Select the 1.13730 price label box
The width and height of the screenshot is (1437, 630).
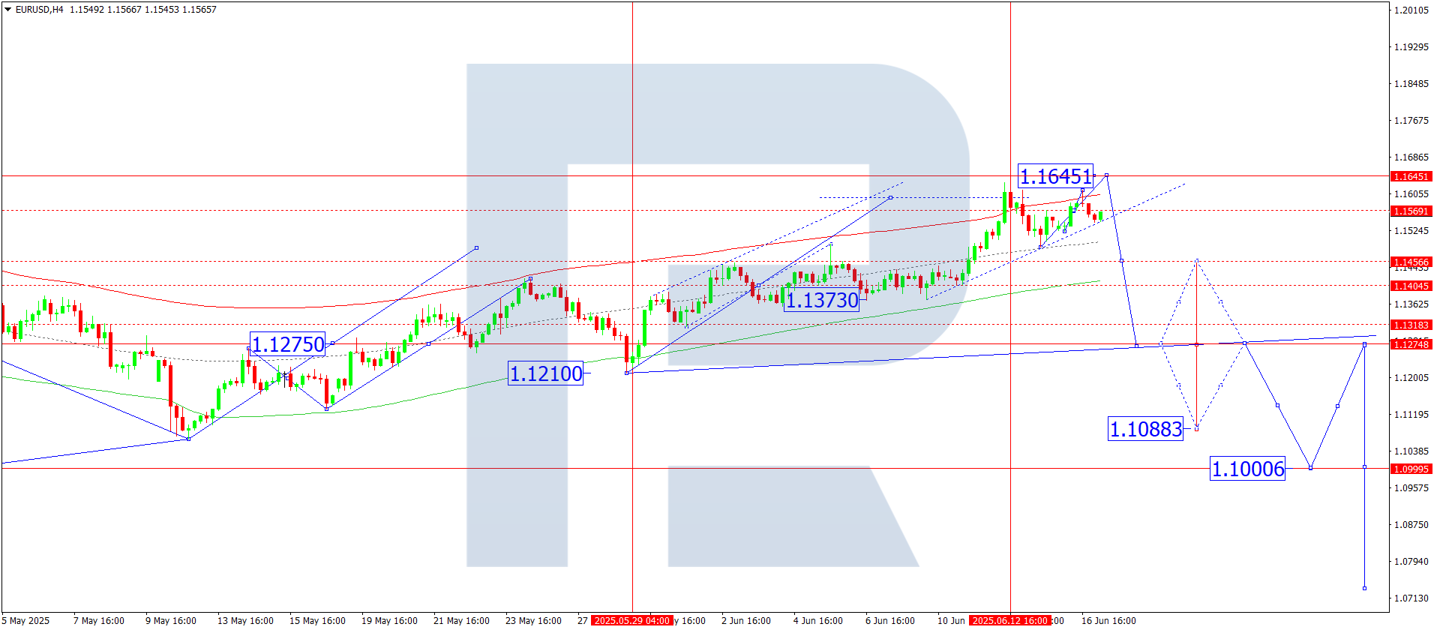pos(822,300)
